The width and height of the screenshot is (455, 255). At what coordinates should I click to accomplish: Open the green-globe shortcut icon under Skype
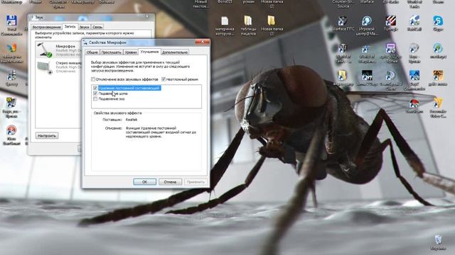pos(438,49)
